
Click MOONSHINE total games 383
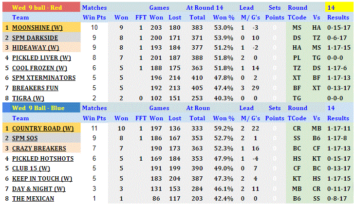197,28
